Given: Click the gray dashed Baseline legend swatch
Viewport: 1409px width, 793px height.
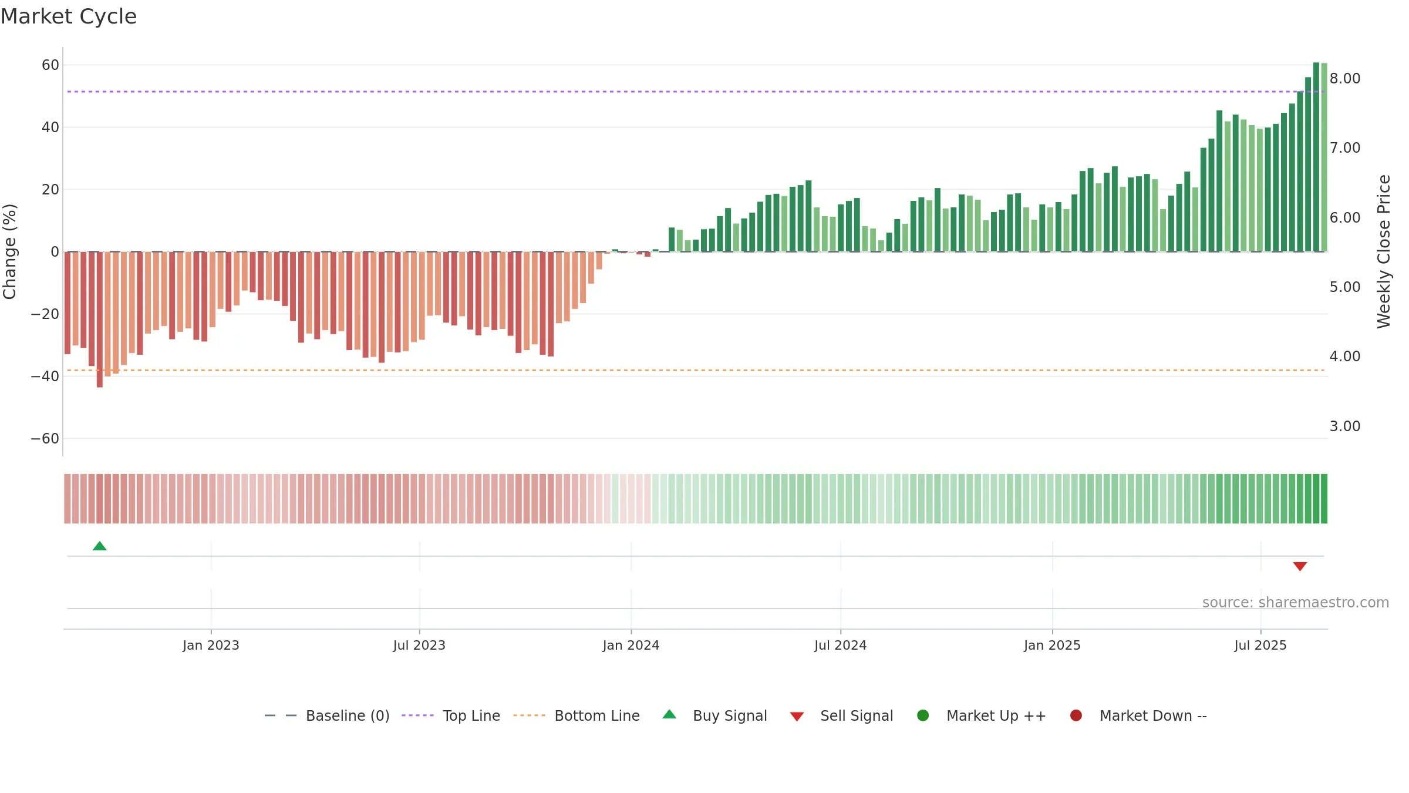Looking at the screenshot, I should click(281, 715).
